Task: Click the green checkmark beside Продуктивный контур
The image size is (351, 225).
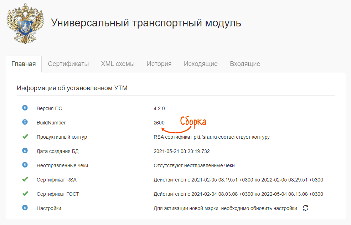Action: [25, 137]
